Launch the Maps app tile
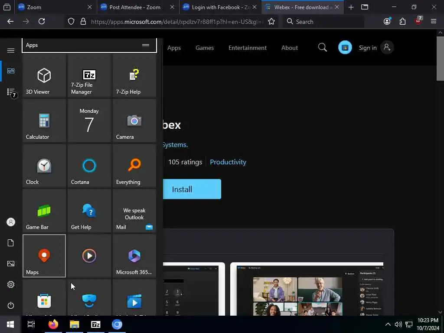Image resolution: width=444 pixels, height=333 pixels. pos(44,256)
